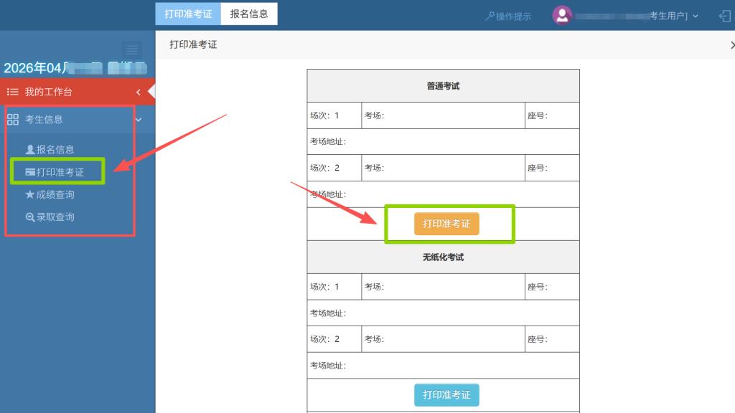Click the 考生信息 grid icon

12,119
